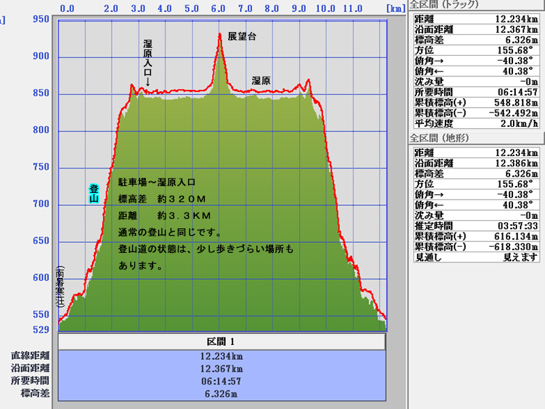
Task: Click the 展望台 peak label
Action: pyautogui.click(x=242, y=37)
